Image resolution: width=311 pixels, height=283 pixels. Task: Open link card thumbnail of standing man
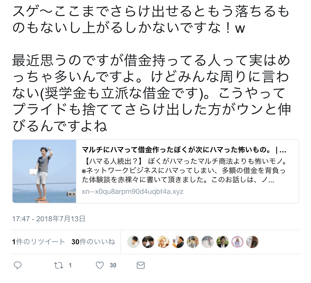tap(44, 172)
